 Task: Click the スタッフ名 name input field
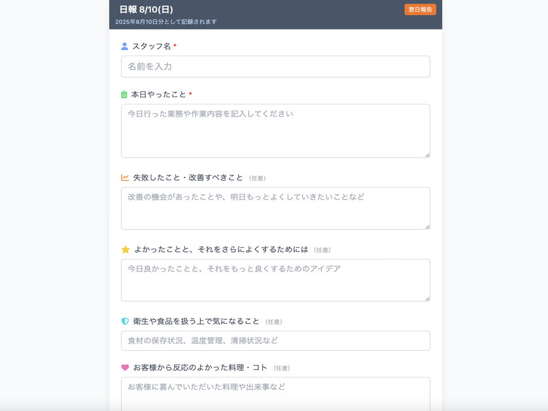click(275, 66)
